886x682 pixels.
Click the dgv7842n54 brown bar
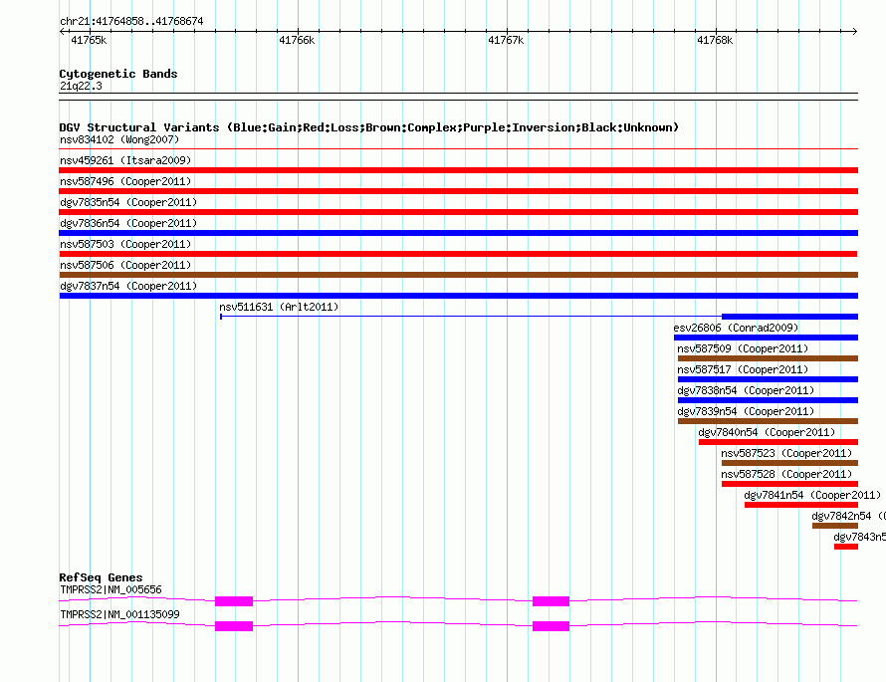click(x=835, y=526)
